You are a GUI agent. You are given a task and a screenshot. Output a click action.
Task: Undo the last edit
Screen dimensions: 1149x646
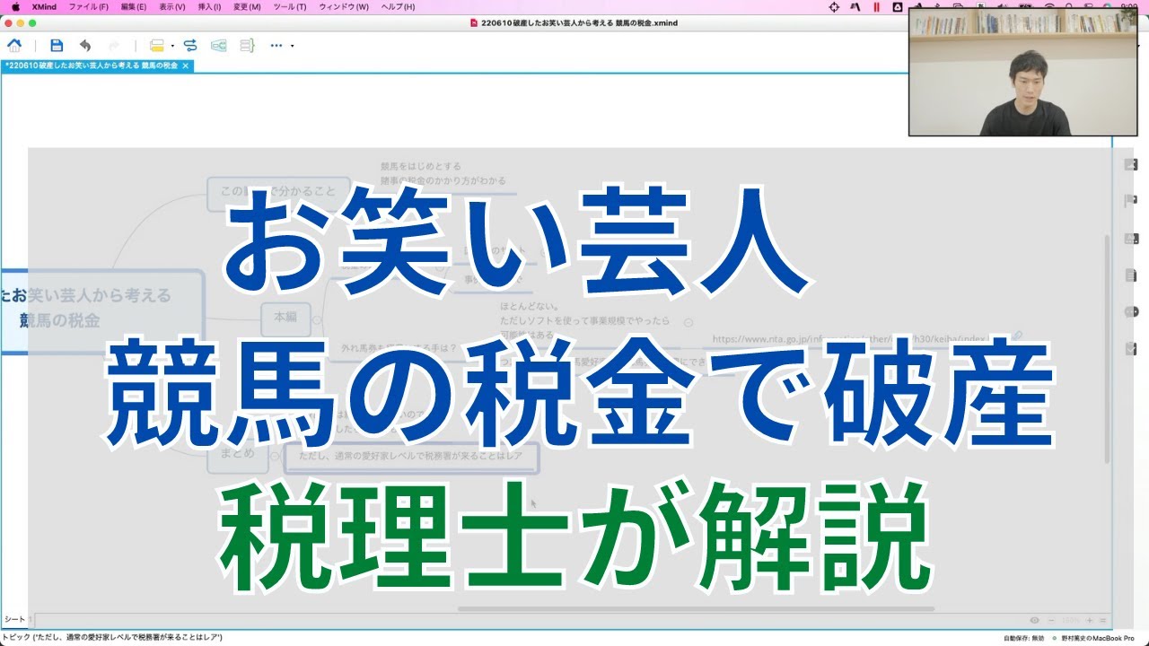(x=85, y=45)
